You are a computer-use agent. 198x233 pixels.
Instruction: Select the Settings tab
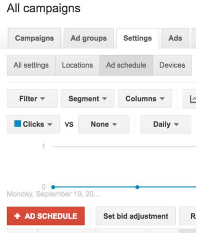(138, 38)
